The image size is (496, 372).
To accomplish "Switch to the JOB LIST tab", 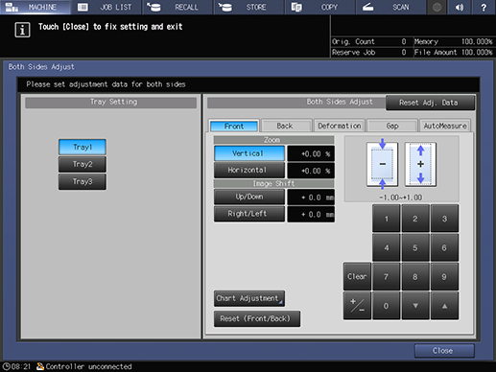I will [x=106, y=7].
